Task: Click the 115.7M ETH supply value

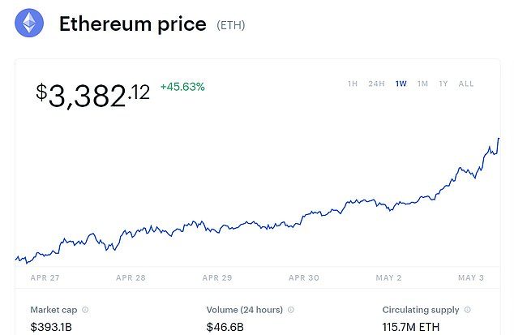Action: pyautogui.click(x=413, y=327)
